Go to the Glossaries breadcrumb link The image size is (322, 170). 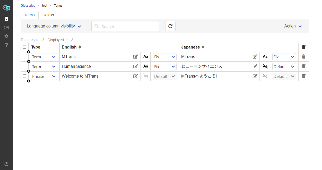28,6
